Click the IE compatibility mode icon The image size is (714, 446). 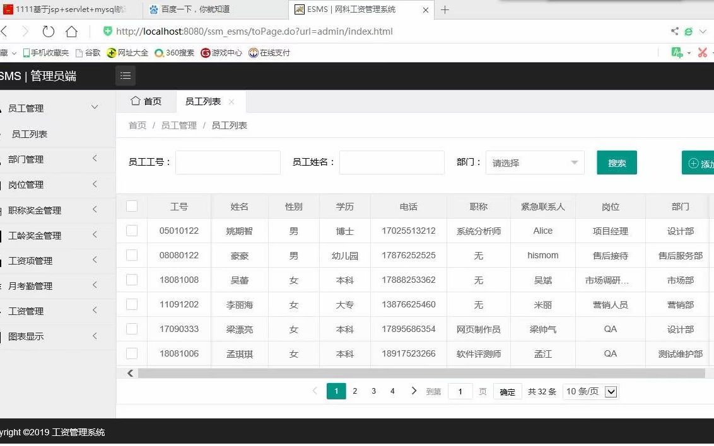coord(688,31)
